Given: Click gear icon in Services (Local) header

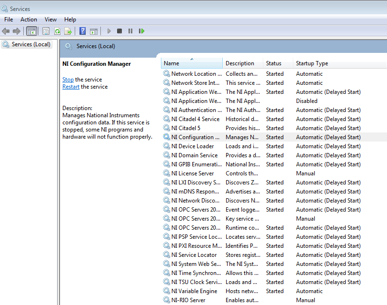Looking at the screenshot, I should [69, 46].
